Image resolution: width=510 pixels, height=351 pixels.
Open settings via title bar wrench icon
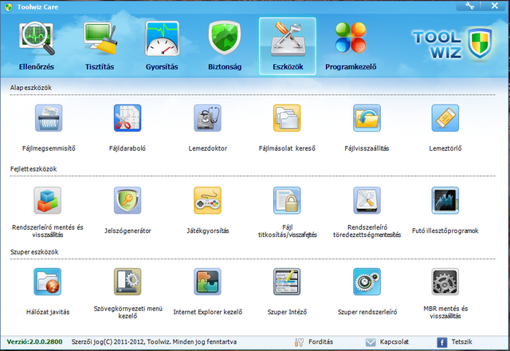[x=469, y=6]
